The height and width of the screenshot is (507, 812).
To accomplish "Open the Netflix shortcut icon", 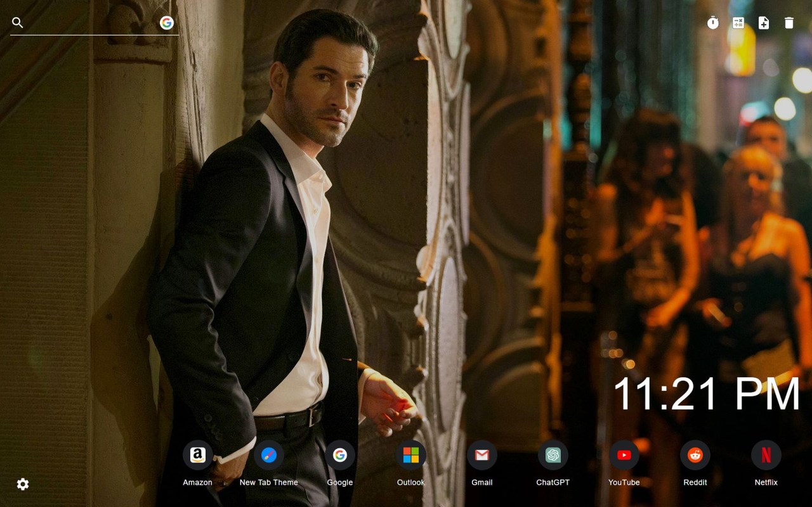I will coord(766,455).
